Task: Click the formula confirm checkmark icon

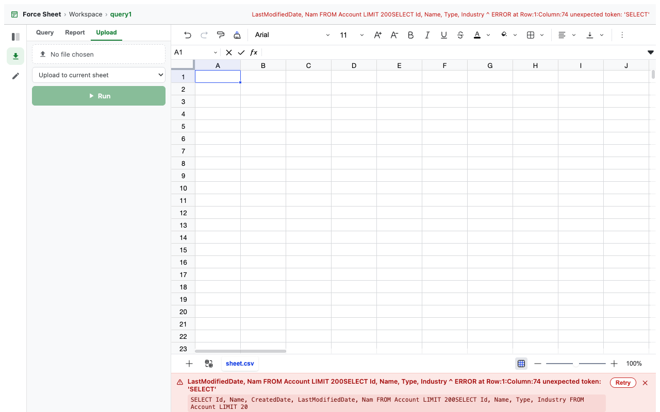Action: point(241,53)
